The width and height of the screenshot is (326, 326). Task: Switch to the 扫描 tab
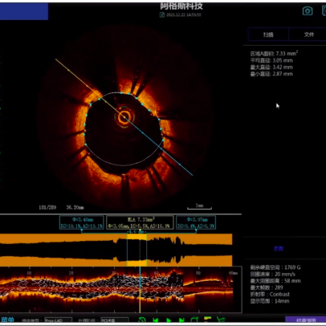pos(268,35)
